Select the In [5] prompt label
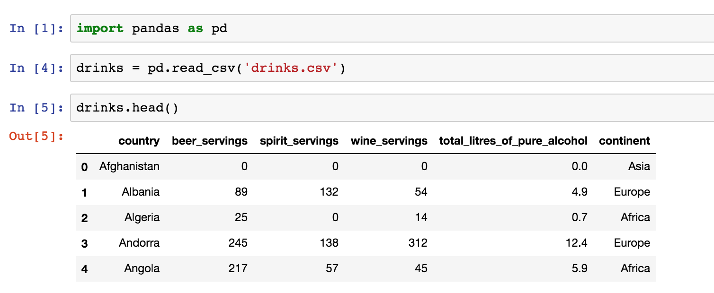 click(x=36, y=108)
